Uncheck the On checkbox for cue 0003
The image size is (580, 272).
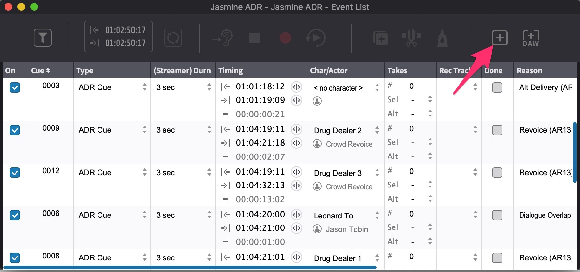click(15, 87)
